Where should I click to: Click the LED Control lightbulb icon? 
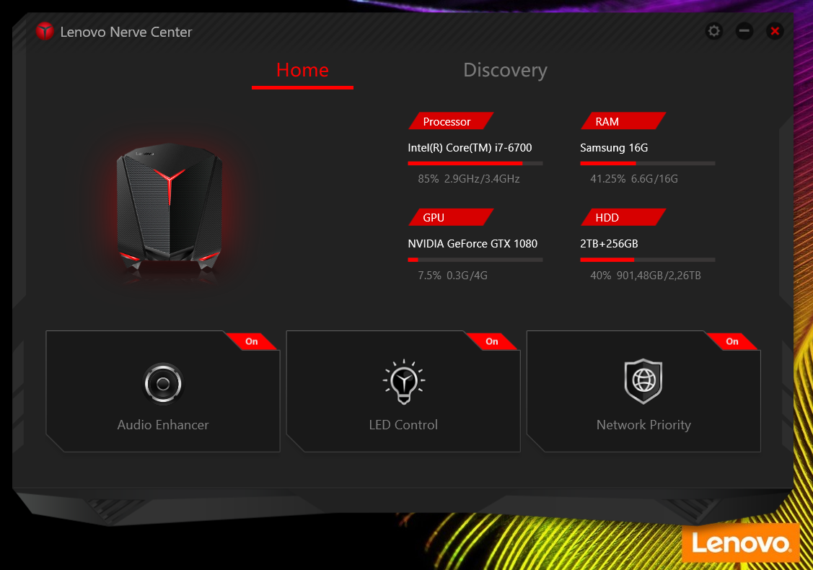click(x=403, y=382)
